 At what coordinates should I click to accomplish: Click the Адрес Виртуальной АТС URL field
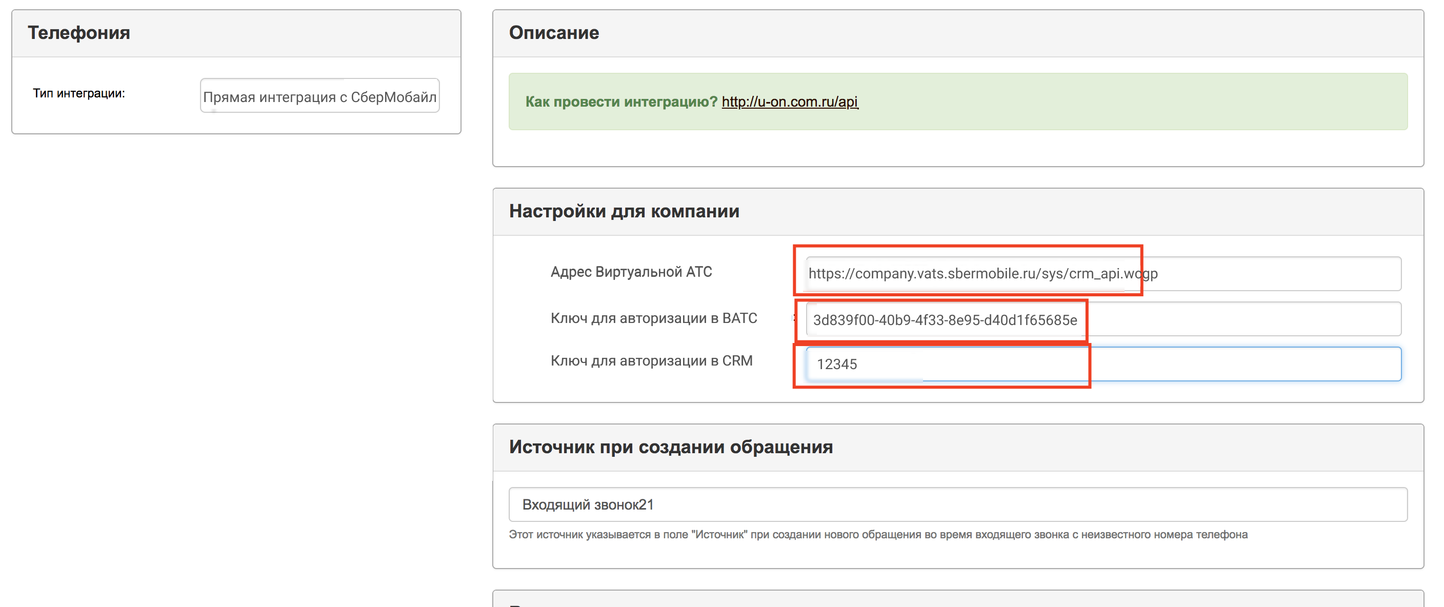point(982,274)
